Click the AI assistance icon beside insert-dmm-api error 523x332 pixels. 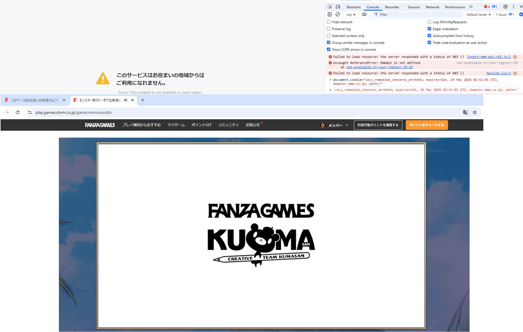click(515, 57)
